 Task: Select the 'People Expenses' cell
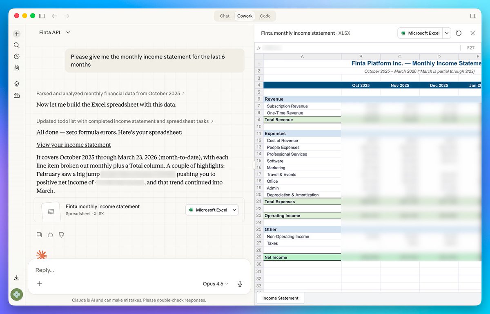[302, 147]
